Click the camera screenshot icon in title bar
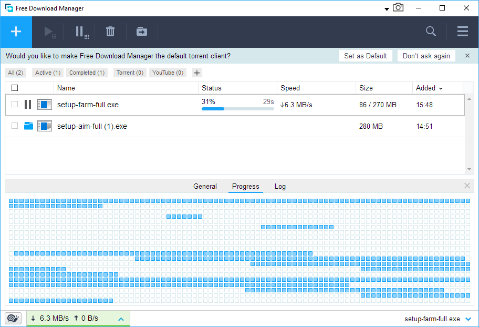This screenshot has height=327, width=479. pos(398,7)
